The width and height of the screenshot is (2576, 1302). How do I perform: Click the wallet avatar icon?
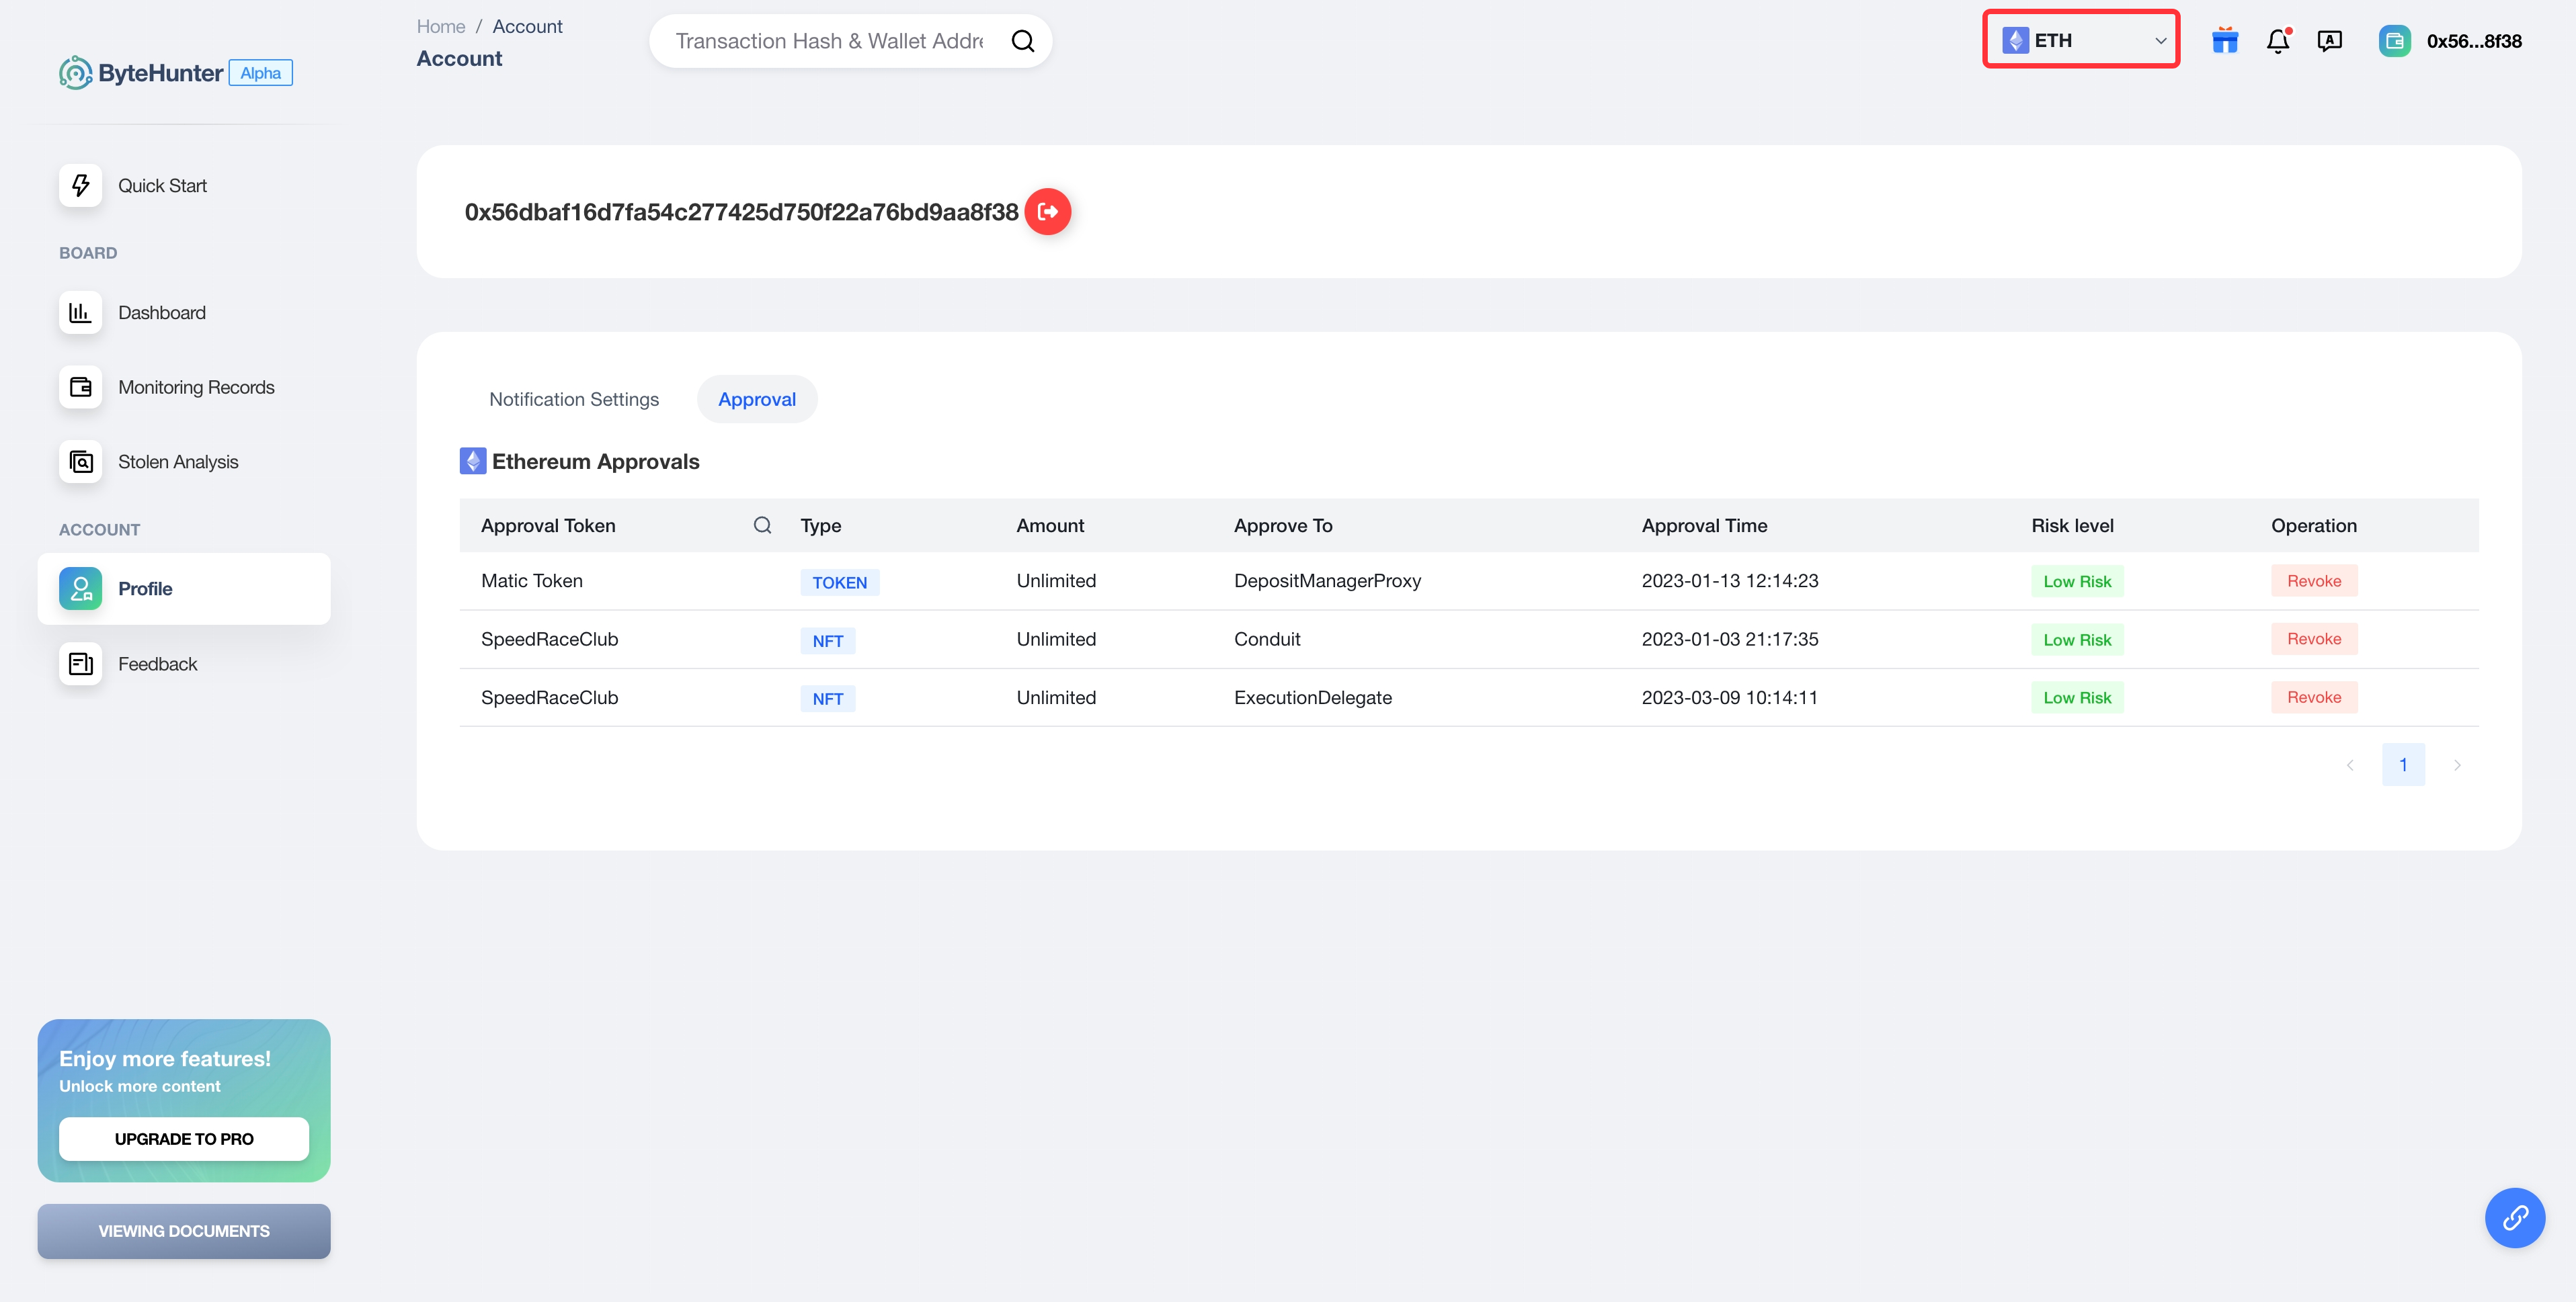(2395, 41)
